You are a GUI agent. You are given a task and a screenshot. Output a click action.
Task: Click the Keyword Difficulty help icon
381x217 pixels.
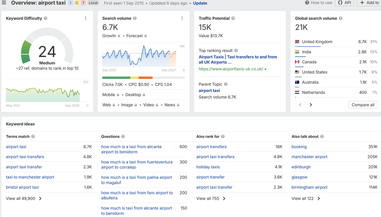tap(45, 18)
